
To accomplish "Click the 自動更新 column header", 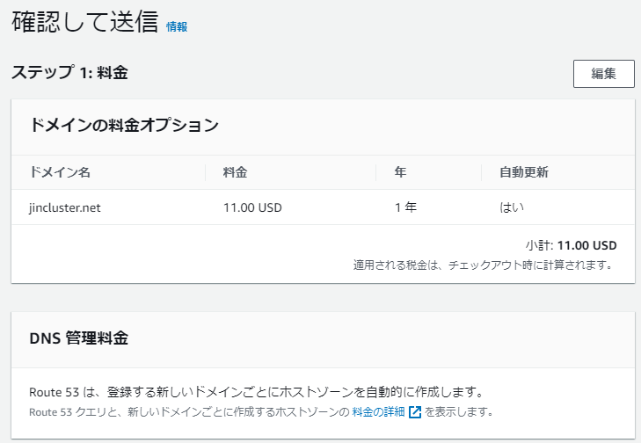I will (x=523, y=172).
